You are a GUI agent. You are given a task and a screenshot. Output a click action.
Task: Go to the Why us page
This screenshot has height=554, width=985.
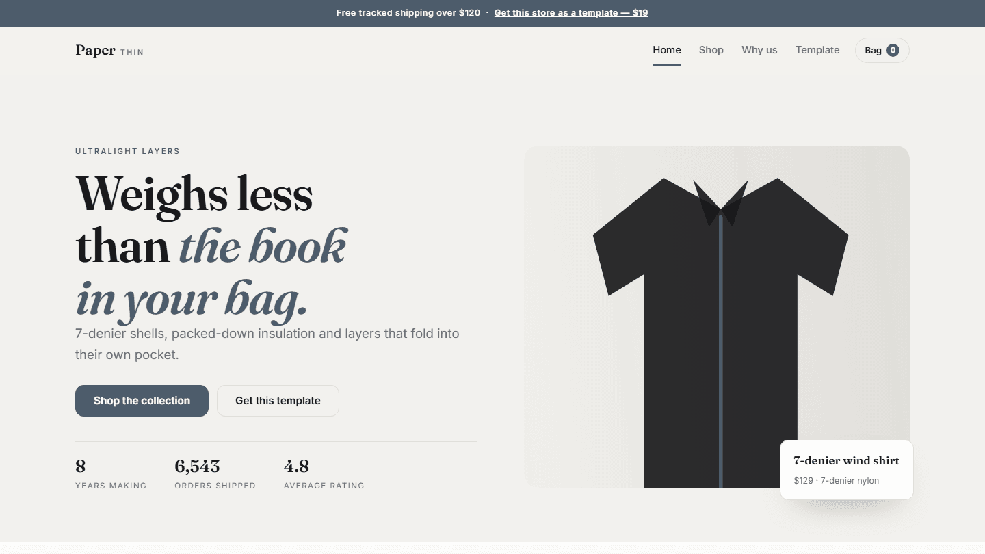(759, 50)
